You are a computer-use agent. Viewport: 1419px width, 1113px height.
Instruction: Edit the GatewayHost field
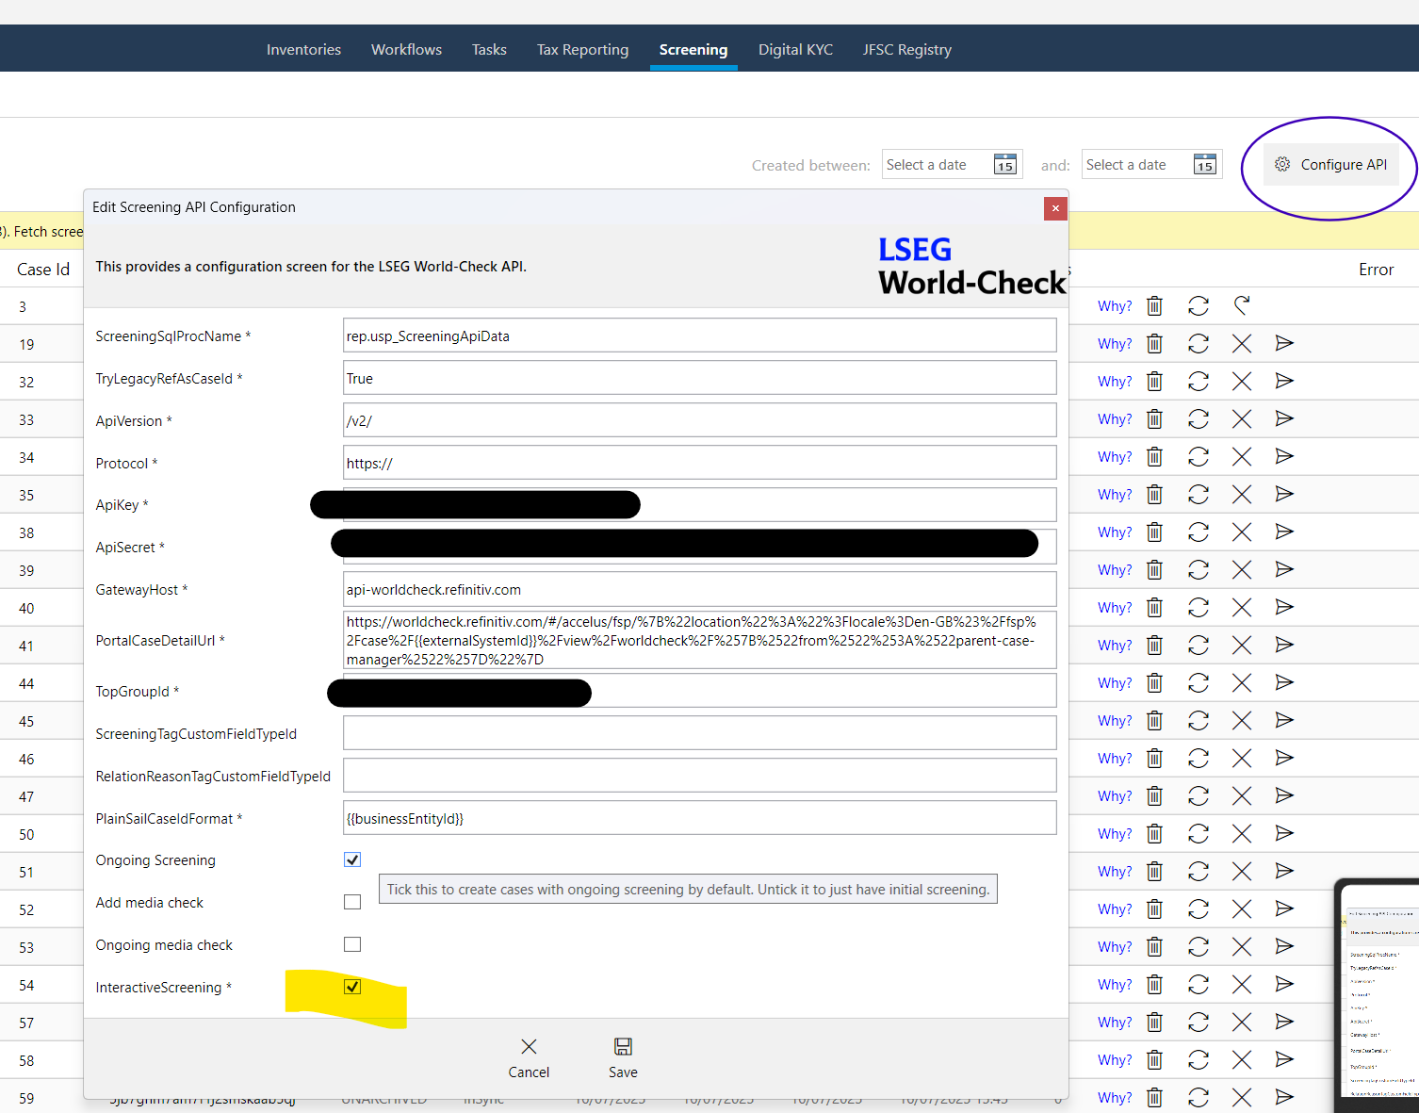pos(700,590)
